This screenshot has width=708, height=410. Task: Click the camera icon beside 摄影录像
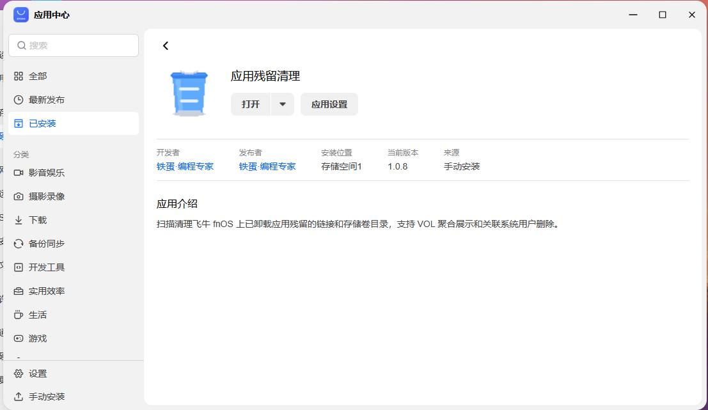pyautogui.click(x=19, y=196)
